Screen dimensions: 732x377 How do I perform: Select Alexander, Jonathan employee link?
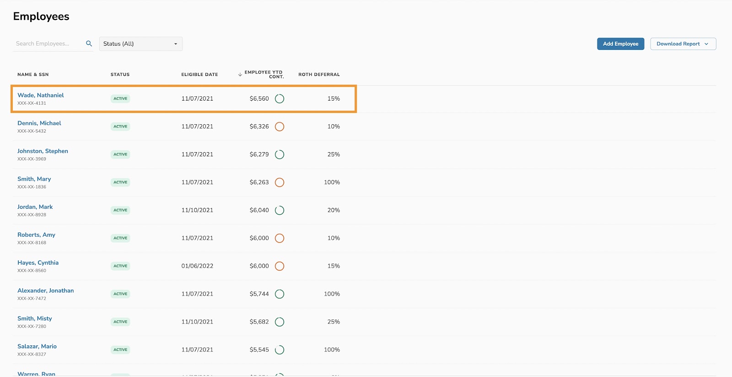coord(46,291)
